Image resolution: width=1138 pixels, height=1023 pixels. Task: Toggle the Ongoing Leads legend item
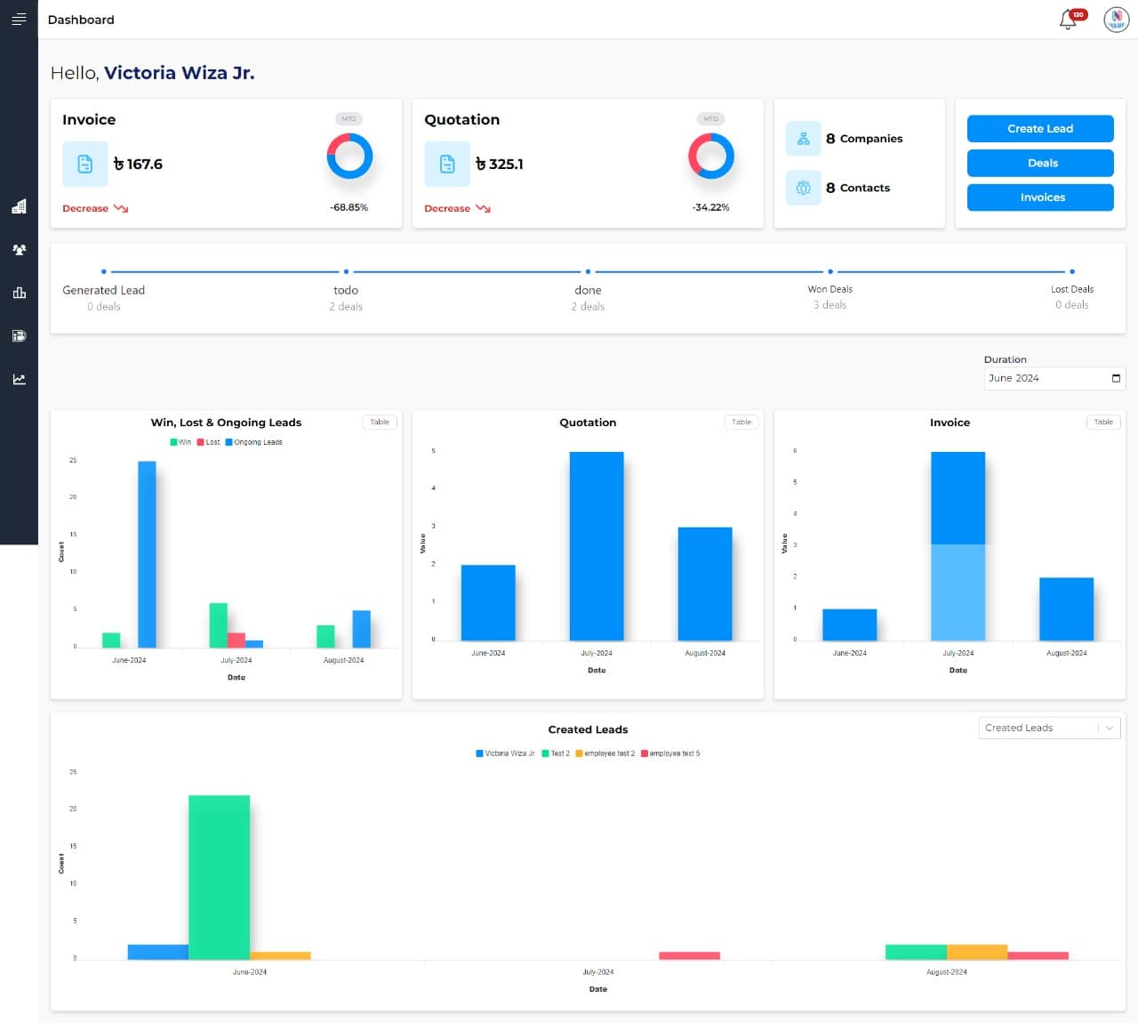257,442
